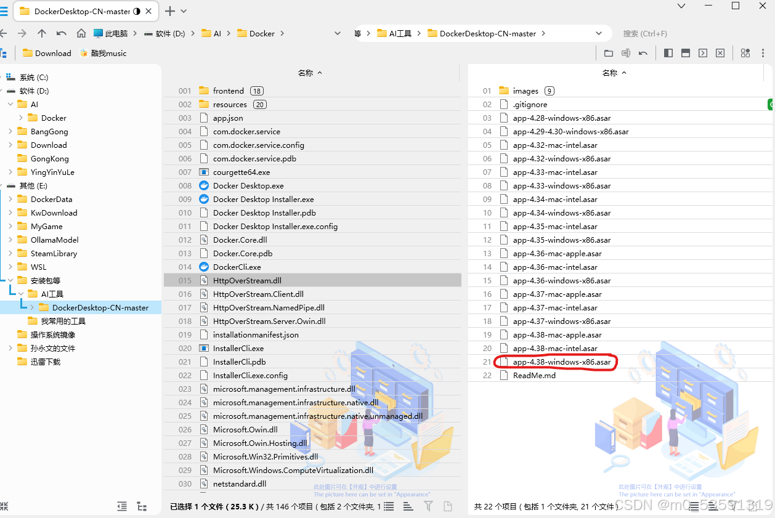Go to the home location icon
The image size is (775, 518).
[x=81, y=33]
